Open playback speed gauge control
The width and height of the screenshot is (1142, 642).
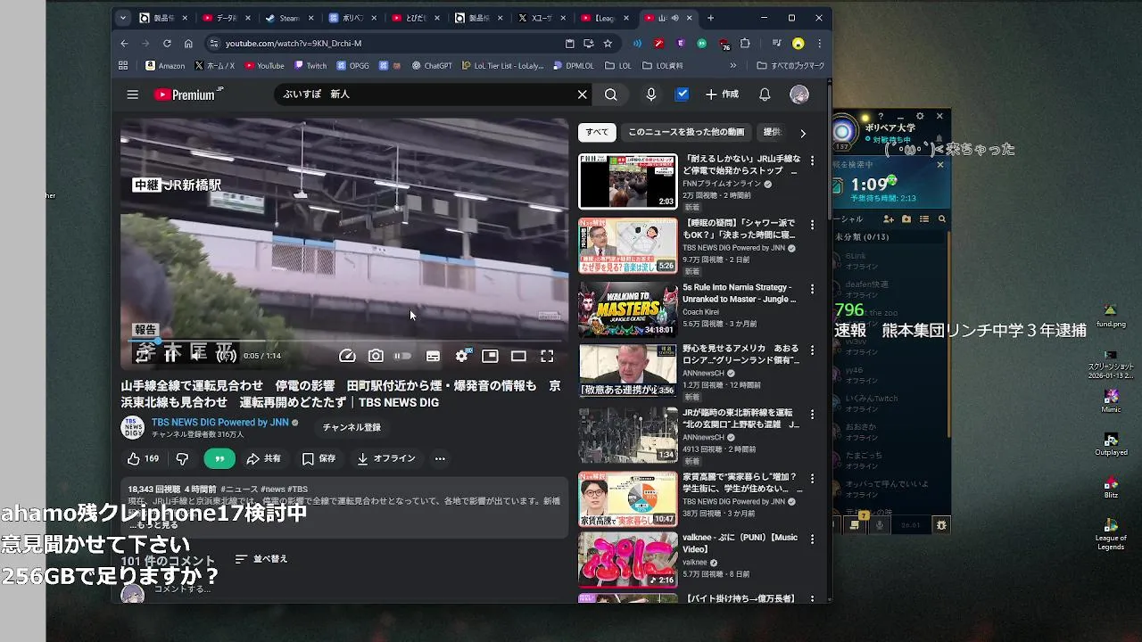(348, 356)
